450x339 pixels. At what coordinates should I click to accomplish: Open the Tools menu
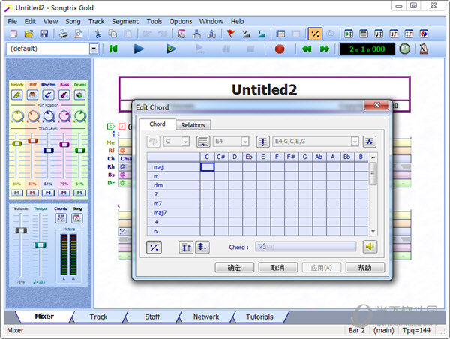point(154,21)
